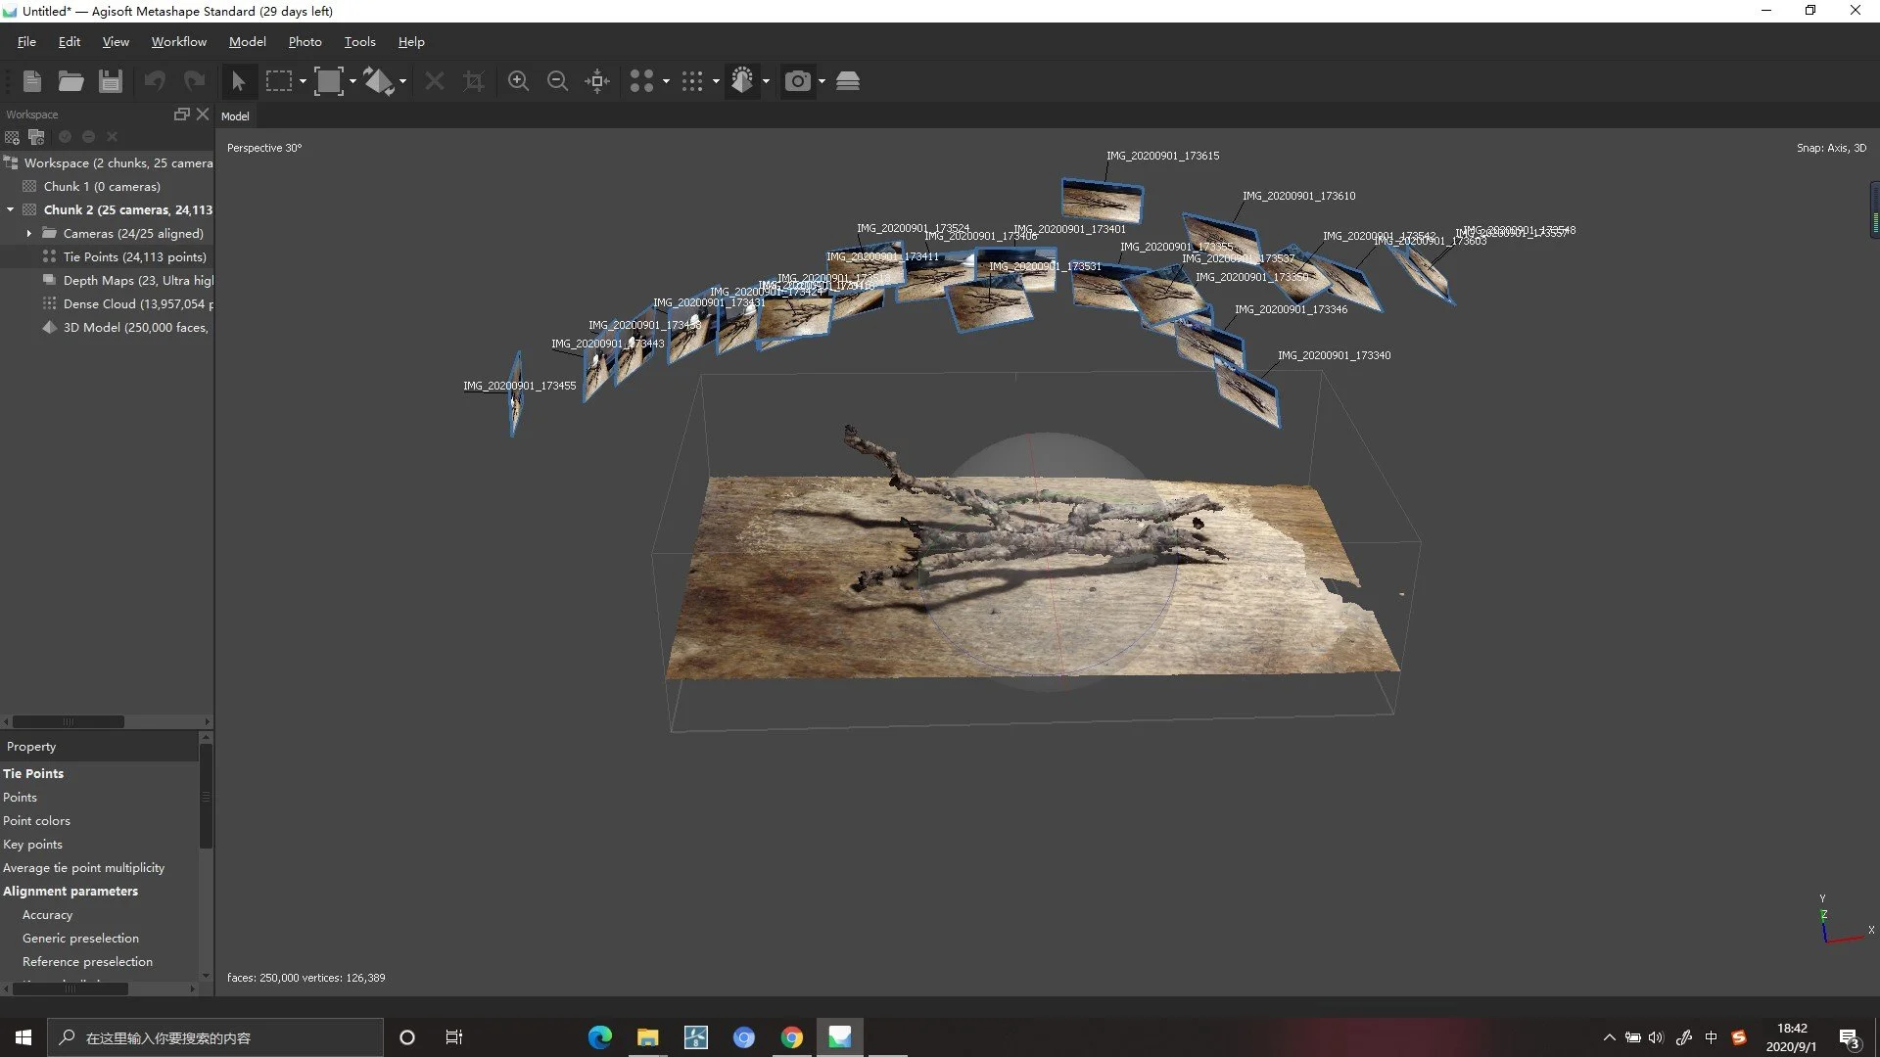Click the Save project icon

click(x=111, y=81)
